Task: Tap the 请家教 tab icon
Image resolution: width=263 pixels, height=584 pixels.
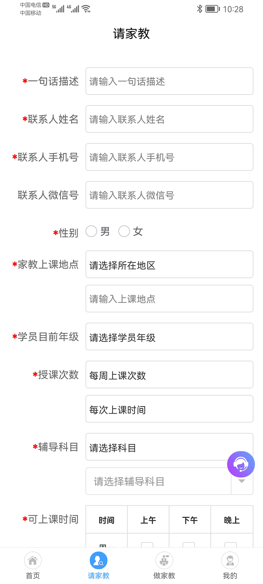Action: point(99,560)
